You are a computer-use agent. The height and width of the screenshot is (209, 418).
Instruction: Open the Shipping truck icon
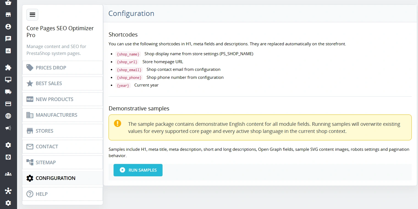pos(8,92)
